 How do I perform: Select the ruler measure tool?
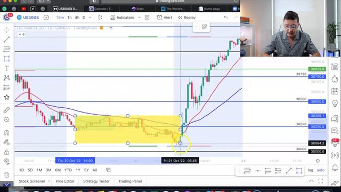coord(7,110)
